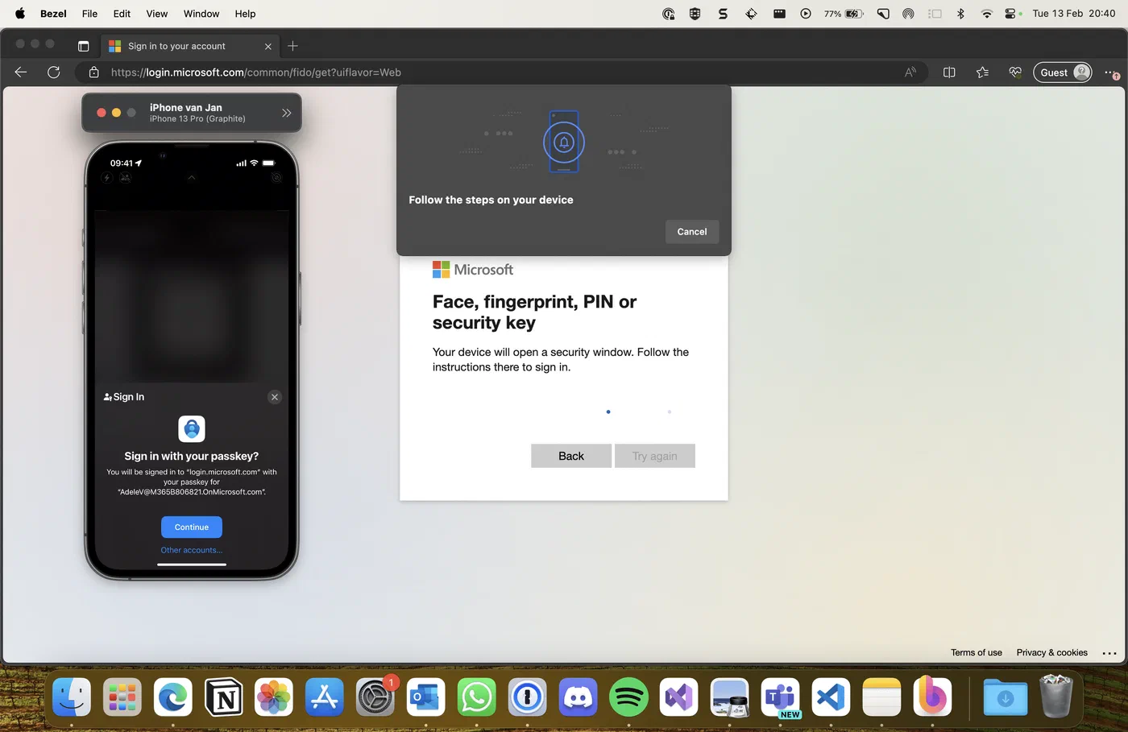Open System Settings with notification badge
The width and height of the screenshot is (1128, 732).
[375, 697]
